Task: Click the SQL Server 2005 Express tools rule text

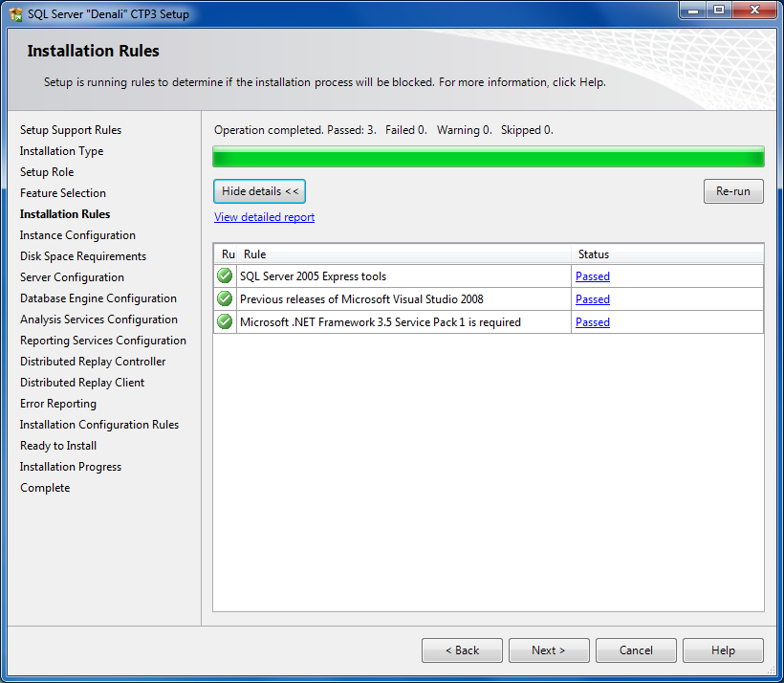Action: point(313,276)
